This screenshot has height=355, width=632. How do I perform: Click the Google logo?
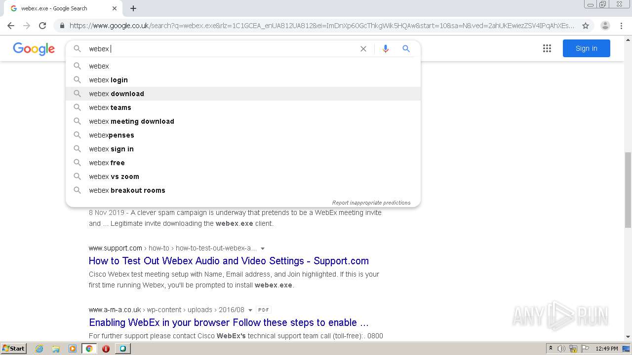click(x=34, y=49)
